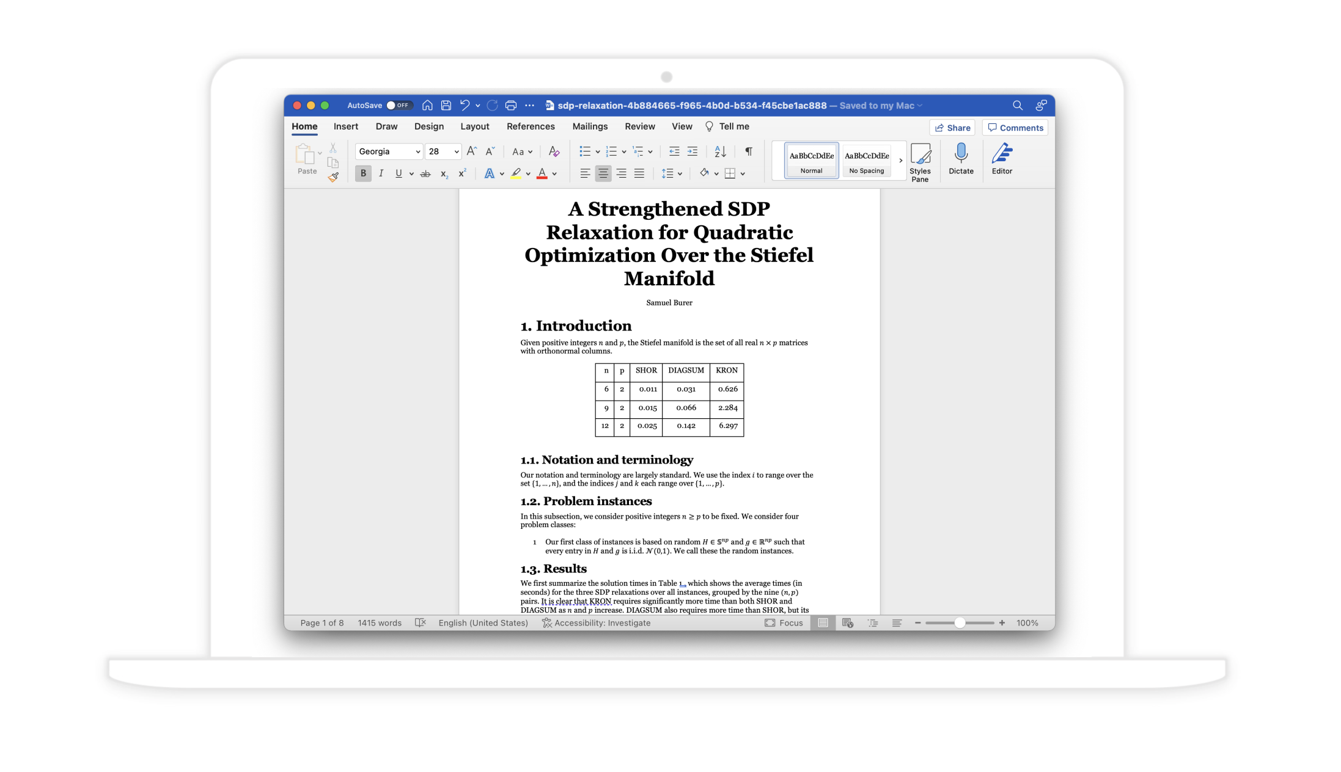Click the Italic formatting icon
Screen dimensions: 1341x772
coord(380,173)
